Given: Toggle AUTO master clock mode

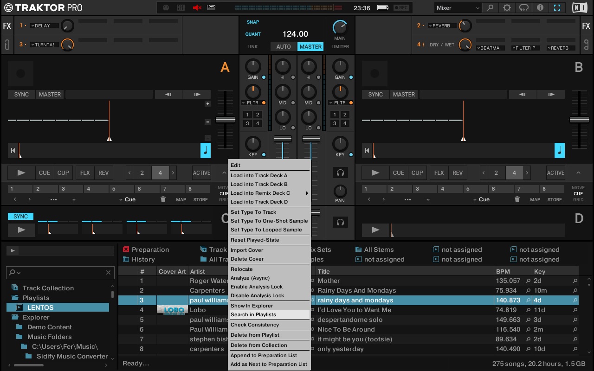Looking at the screenshot, I should point(284,47).
